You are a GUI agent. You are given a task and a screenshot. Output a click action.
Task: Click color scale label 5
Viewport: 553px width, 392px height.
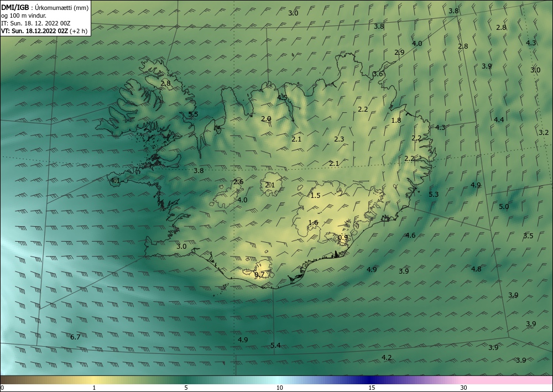[186, 388]
